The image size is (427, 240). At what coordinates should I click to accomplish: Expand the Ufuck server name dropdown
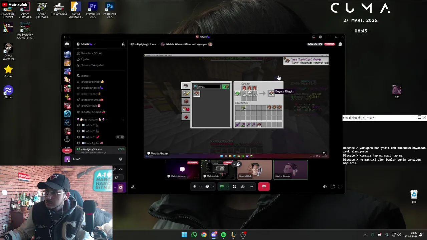point(95,44)
